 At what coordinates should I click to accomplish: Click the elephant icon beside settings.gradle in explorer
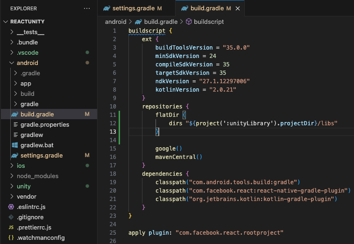(14, 156)
